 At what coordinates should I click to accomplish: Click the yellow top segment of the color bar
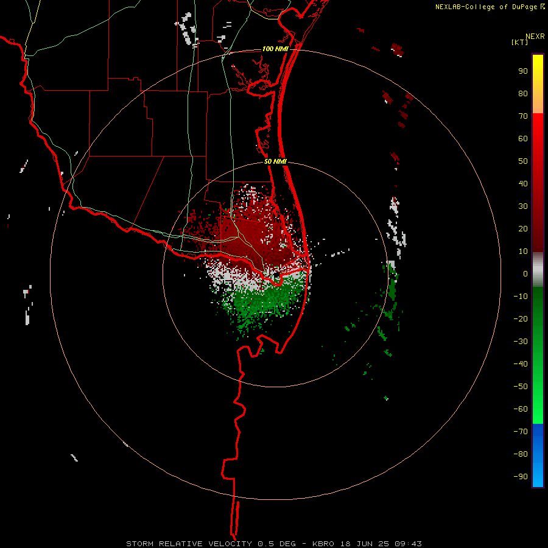[538, 84]
